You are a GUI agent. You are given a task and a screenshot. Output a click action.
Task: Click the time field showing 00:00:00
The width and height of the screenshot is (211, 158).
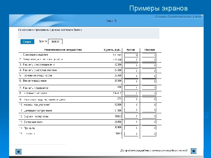pos(55,42)
